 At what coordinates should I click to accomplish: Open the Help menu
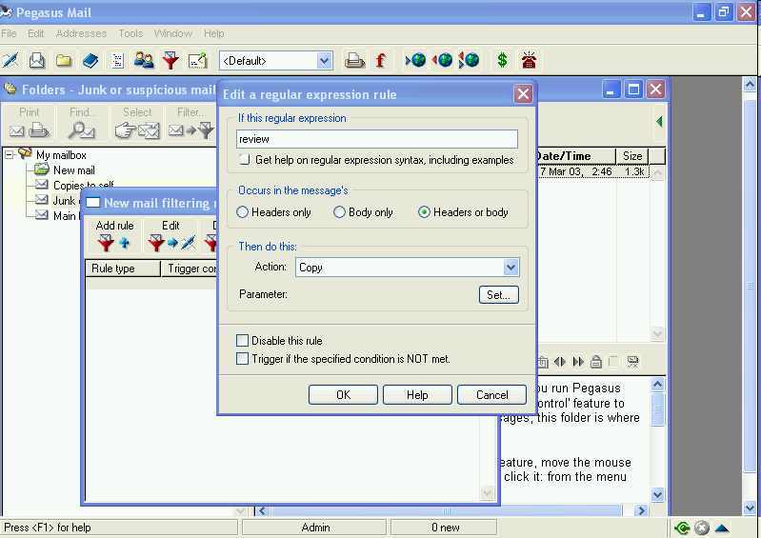[x=213, y=33]
